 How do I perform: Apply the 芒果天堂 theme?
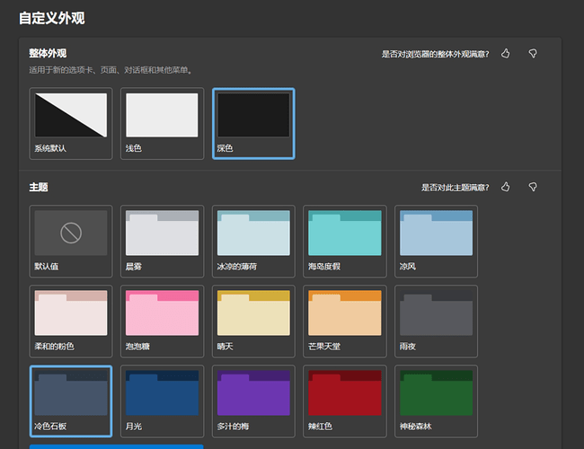click(345, 321)
